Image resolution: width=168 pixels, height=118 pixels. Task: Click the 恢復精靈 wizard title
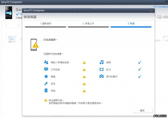pyautogui.click(x=30, y=17)
